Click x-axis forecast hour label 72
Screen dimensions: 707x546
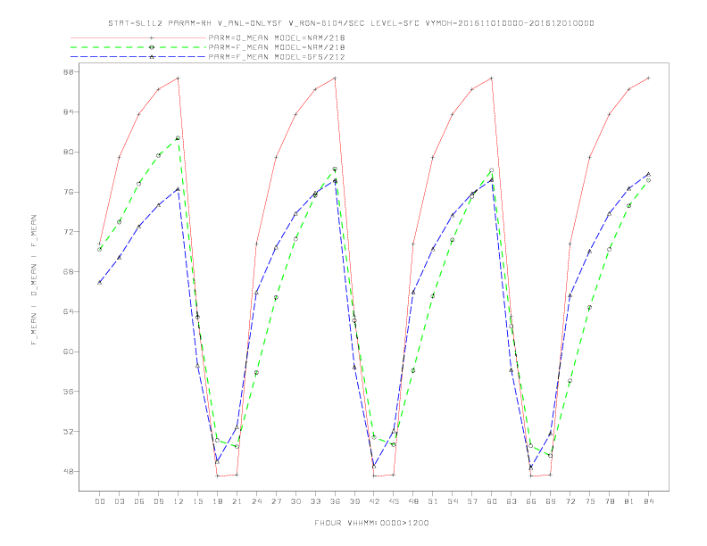(570, 501)
